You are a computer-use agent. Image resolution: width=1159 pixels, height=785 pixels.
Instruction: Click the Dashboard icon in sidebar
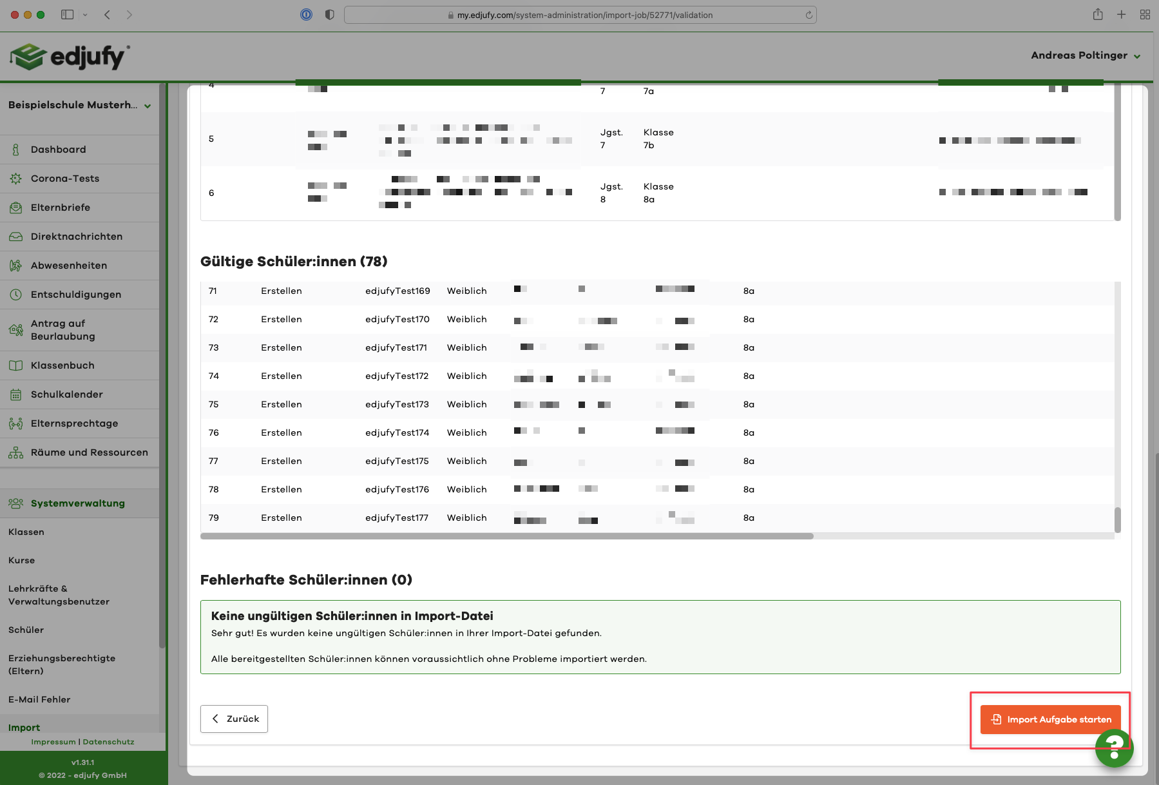click(x=15, y=150)
